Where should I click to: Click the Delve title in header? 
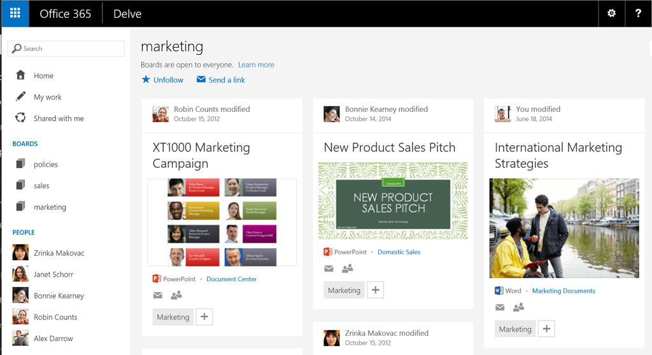click(127, 14)
